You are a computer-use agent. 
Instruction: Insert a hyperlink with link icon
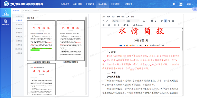tap(124, 25)
